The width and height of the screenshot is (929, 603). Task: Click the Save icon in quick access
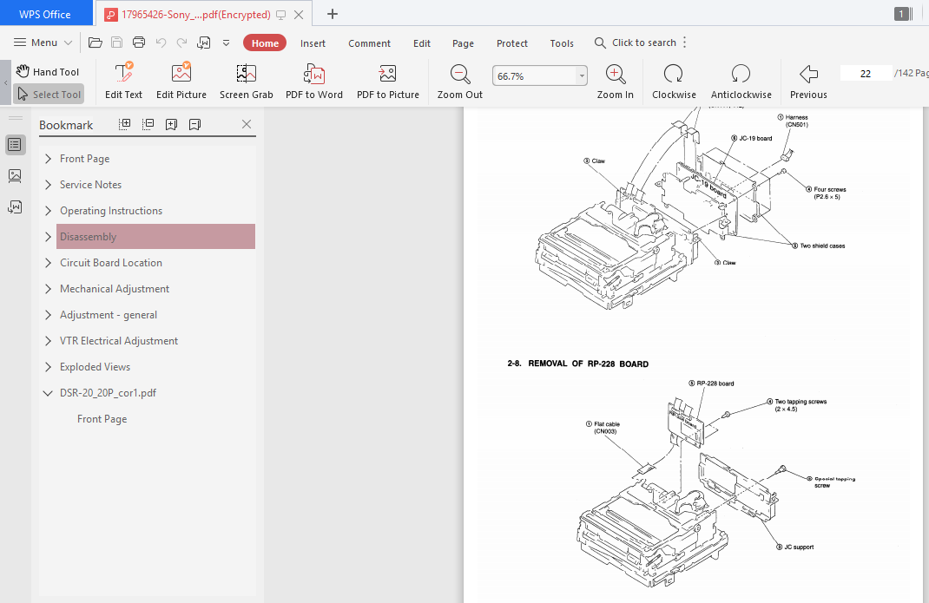tap(116, 43)
